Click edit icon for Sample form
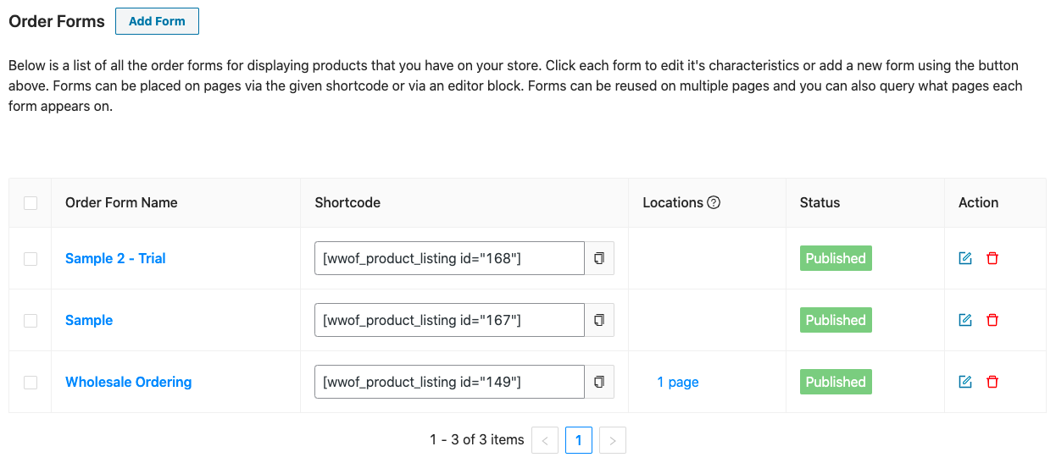 tap(964, 320)
